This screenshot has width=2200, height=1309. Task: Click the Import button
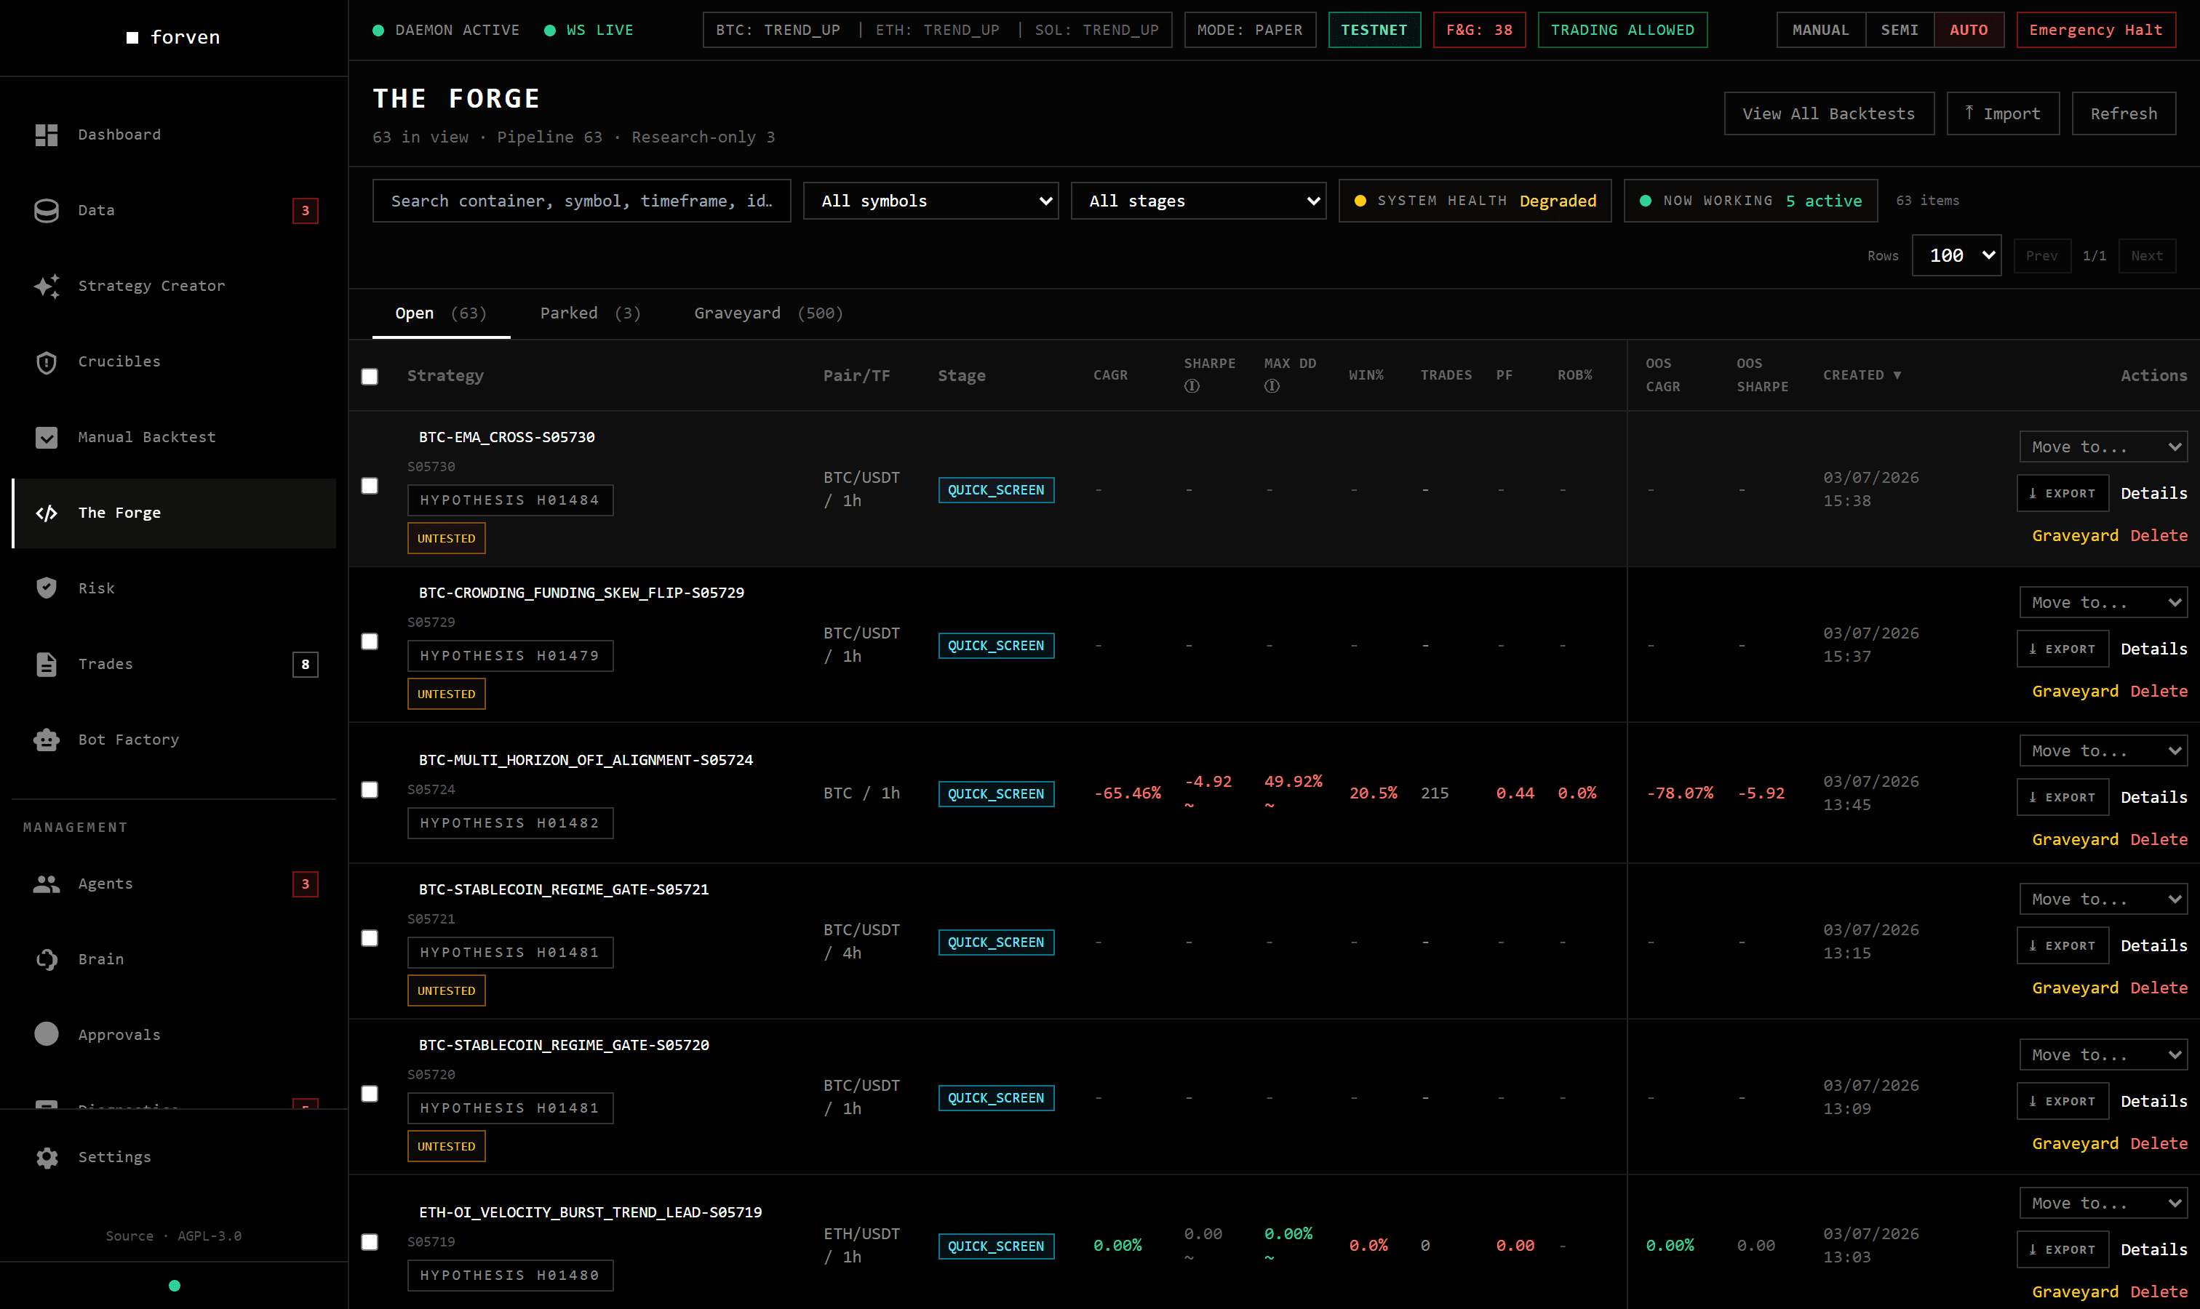pos(2002,113)
